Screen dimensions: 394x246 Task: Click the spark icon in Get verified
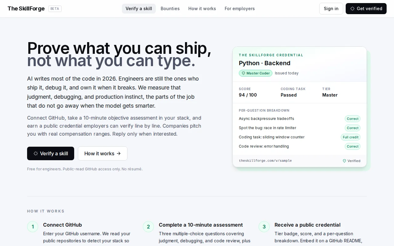pos(352,9)
